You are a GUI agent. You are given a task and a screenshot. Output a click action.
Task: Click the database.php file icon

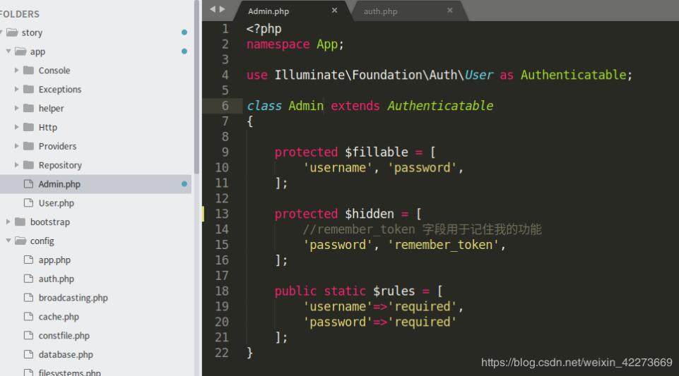click(28, 355)
